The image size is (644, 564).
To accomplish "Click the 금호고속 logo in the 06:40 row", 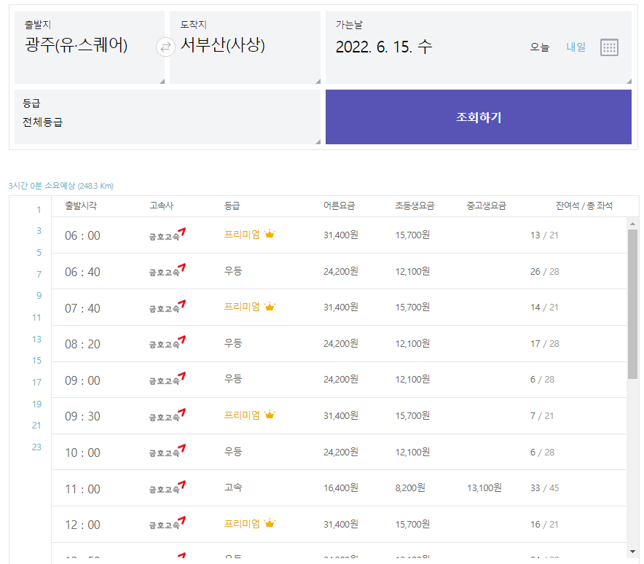I will (168, 270).
